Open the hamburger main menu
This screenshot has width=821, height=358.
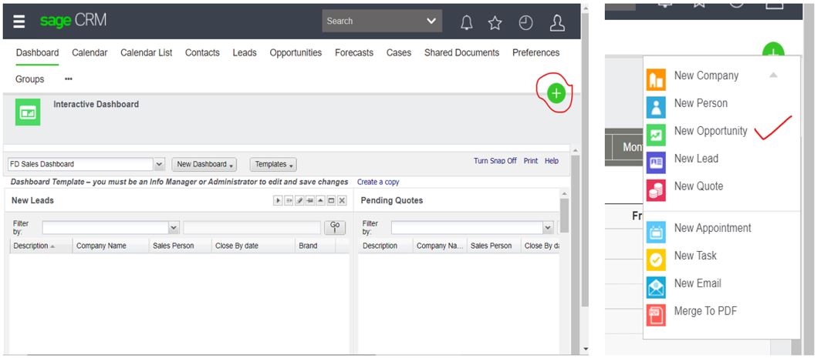click(x=19, y=22)
